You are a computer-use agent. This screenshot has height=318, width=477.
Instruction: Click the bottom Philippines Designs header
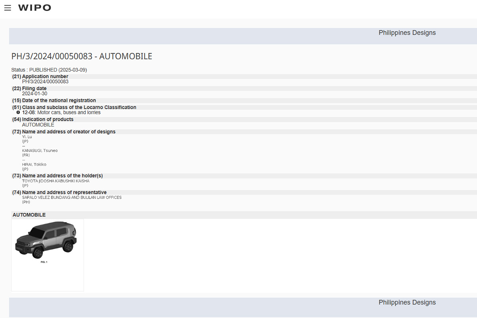pos(407,302)
